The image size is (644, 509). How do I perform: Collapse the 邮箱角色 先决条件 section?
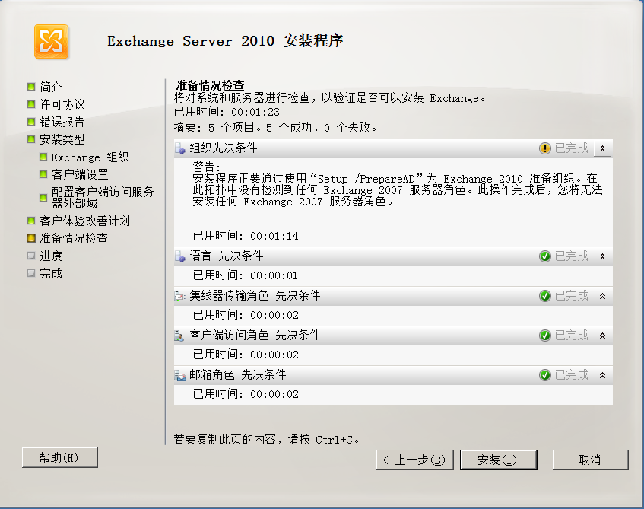(602, 375)
